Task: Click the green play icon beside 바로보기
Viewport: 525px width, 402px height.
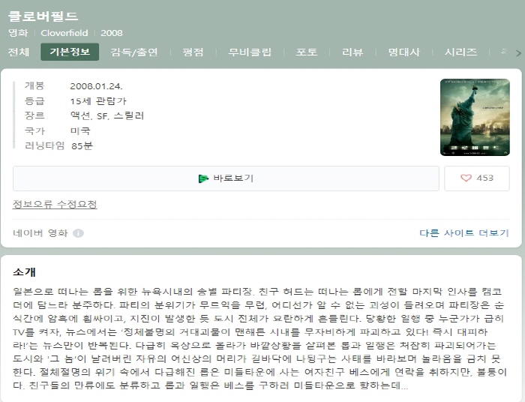Action: pyautogui.click(x=203, y=178)
